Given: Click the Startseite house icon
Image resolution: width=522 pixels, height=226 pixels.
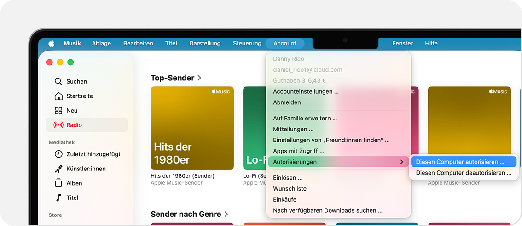Looking at the screenshot, I should click(x=58, y=96).
